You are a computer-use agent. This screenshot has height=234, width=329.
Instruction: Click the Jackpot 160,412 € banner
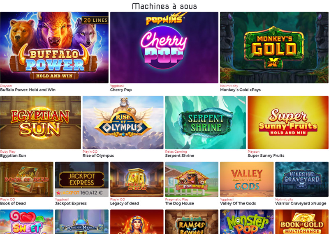point(82,193)
